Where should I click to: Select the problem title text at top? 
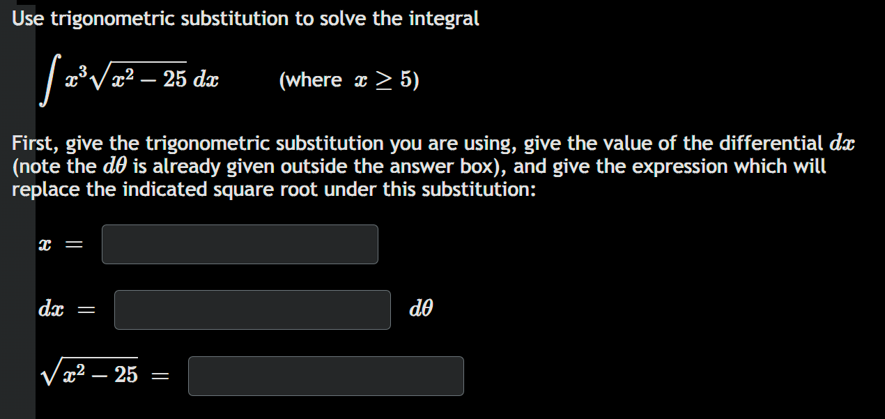click(x=244, y=18)
